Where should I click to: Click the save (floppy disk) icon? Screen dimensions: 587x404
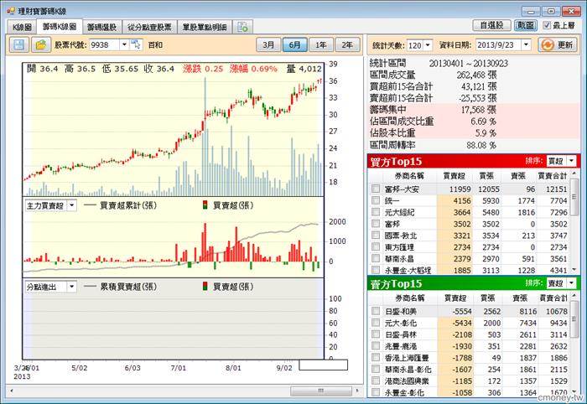[19, 45]
